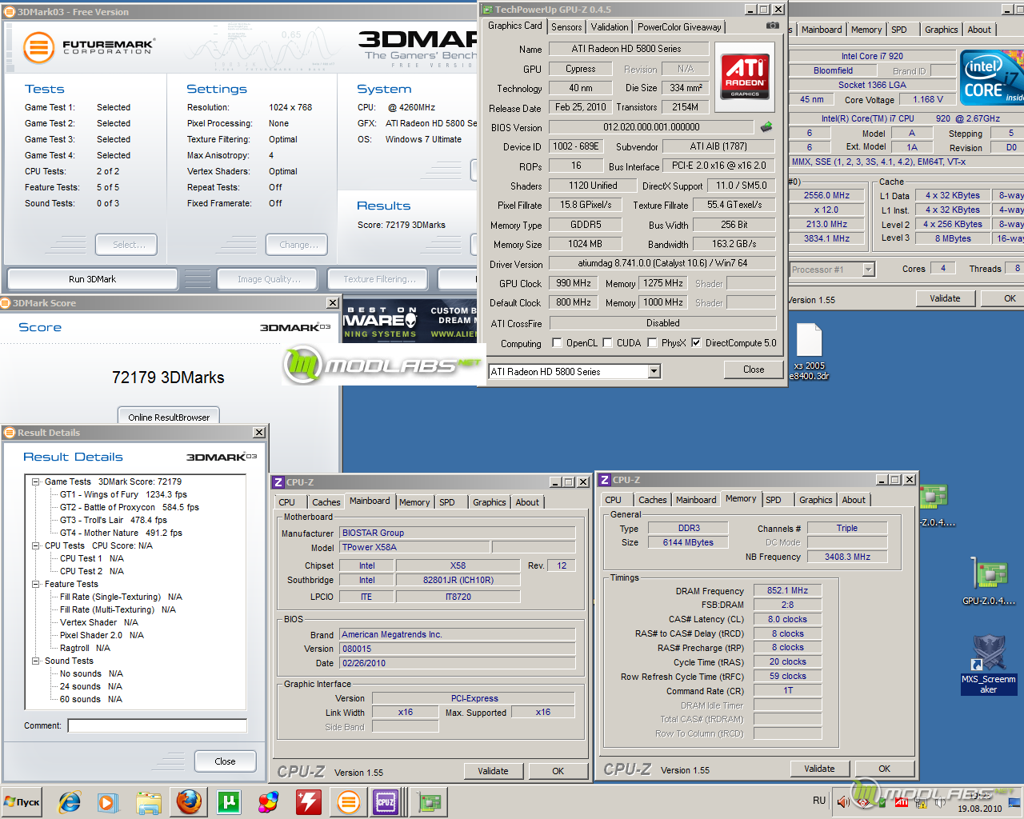Open the Validation tab in GPU-Z

(610, 27)
